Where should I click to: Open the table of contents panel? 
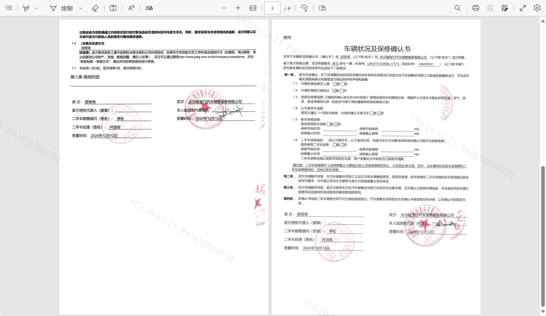tap(9, 8)
